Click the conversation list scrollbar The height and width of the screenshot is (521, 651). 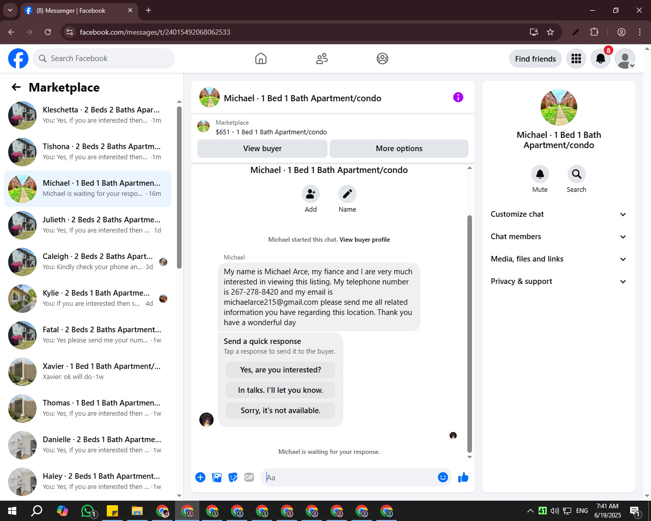point(179,187)
